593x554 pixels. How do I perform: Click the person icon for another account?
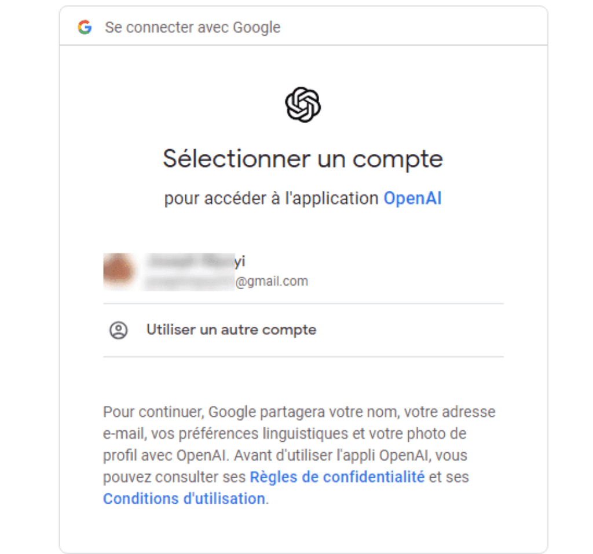[119, 330]
